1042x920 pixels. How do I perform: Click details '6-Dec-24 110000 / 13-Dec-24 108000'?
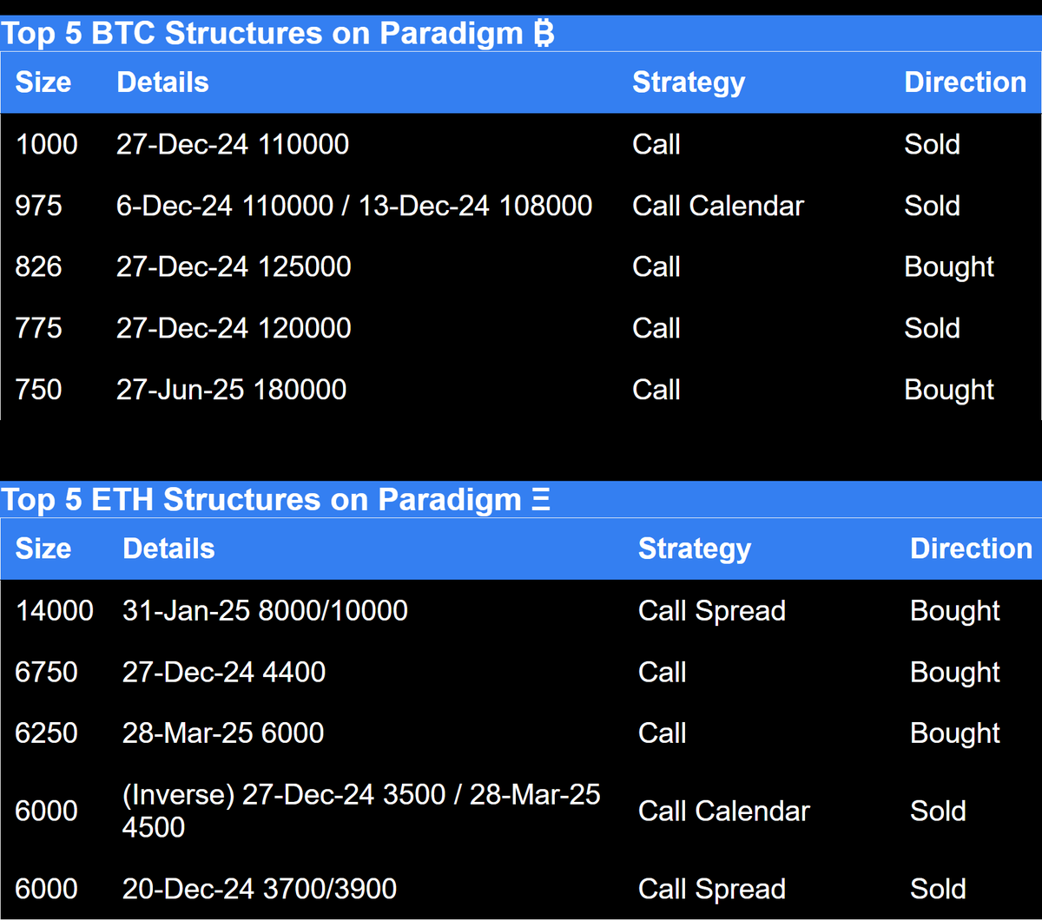coord(354,206)
